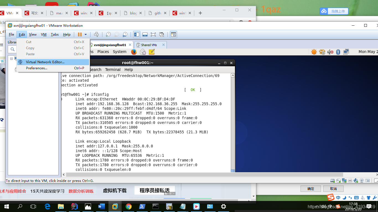Screen dimensions: 378x212
Task: Open the View menu in VMware
Action: tap(33, 35)
